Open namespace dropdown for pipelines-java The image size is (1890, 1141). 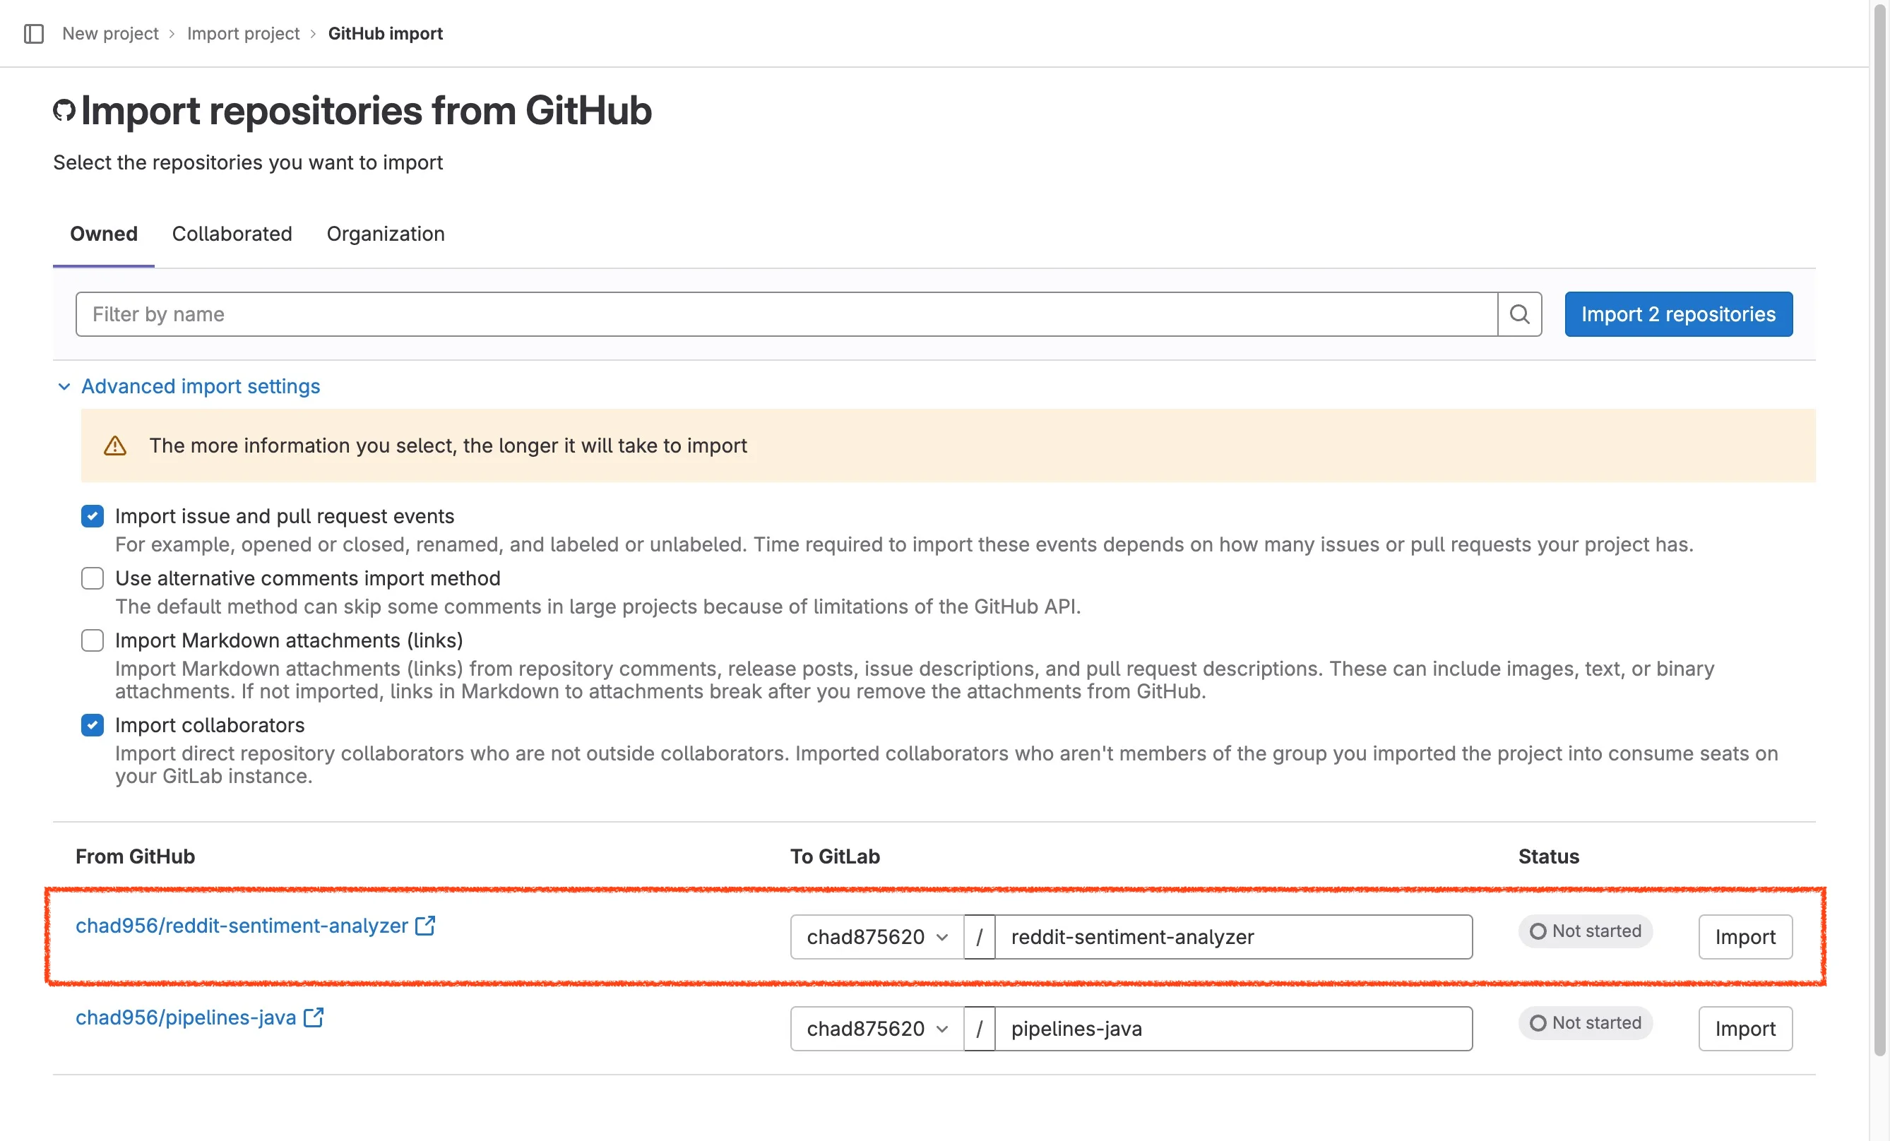[876, 1029]
